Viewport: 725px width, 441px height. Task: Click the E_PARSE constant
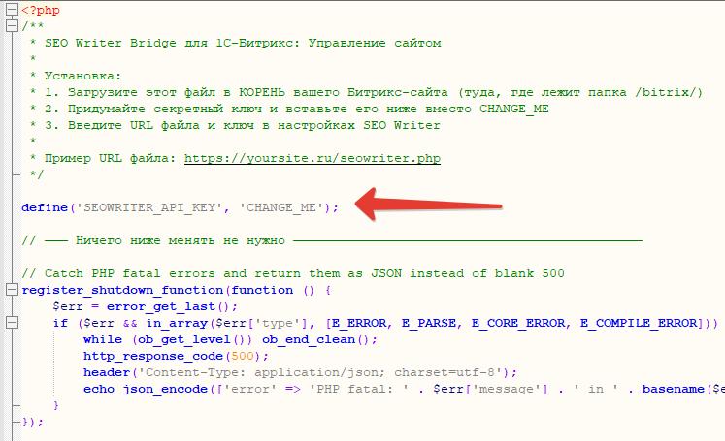point(429,323)
